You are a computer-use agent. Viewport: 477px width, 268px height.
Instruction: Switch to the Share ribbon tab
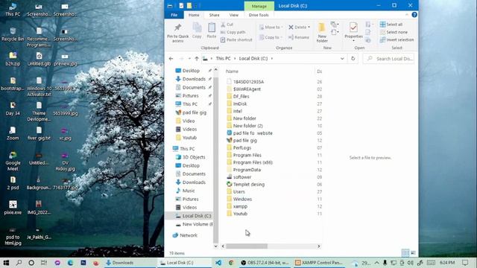(x=214, y=15)
